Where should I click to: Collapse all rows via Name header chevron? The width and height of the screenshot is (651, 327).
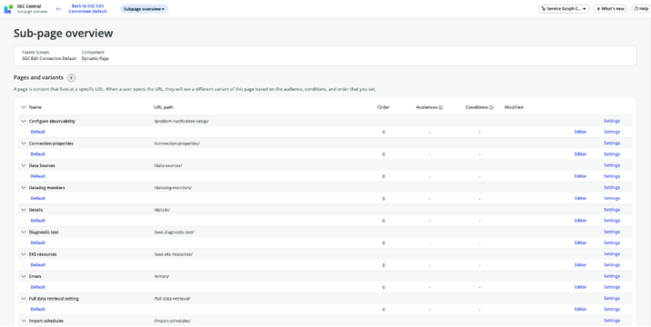pyautogui.click(x=24, y=107)
